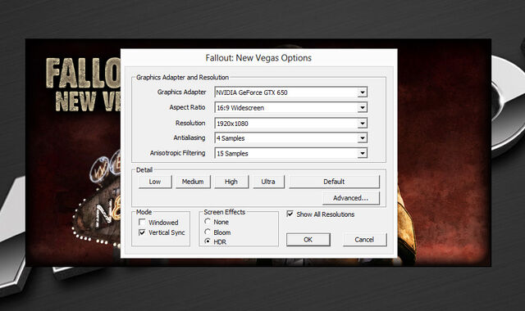Set detail preset to Medium
The image size is (525, 311).
[x=193, y=182]
